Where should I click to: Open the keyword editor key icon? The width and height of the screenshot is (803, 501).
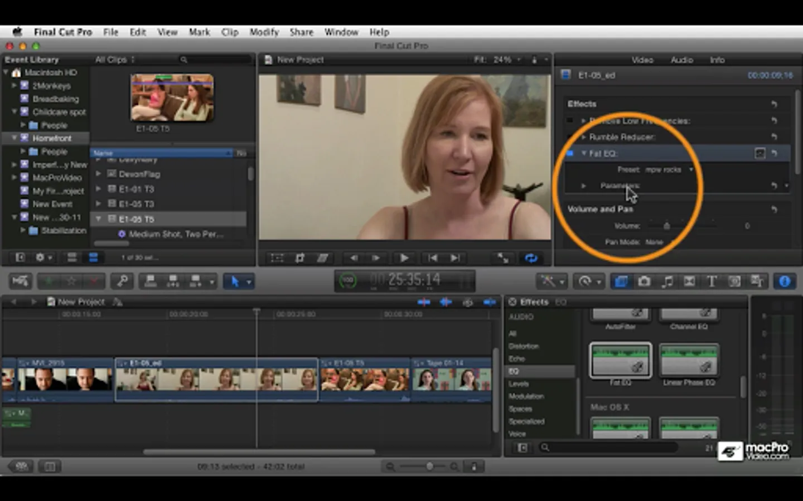[x=122, y=282]
